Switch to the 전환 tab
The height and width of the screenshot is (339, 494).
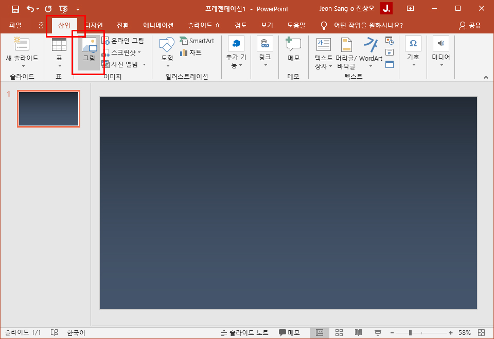[x=123, y=25]
